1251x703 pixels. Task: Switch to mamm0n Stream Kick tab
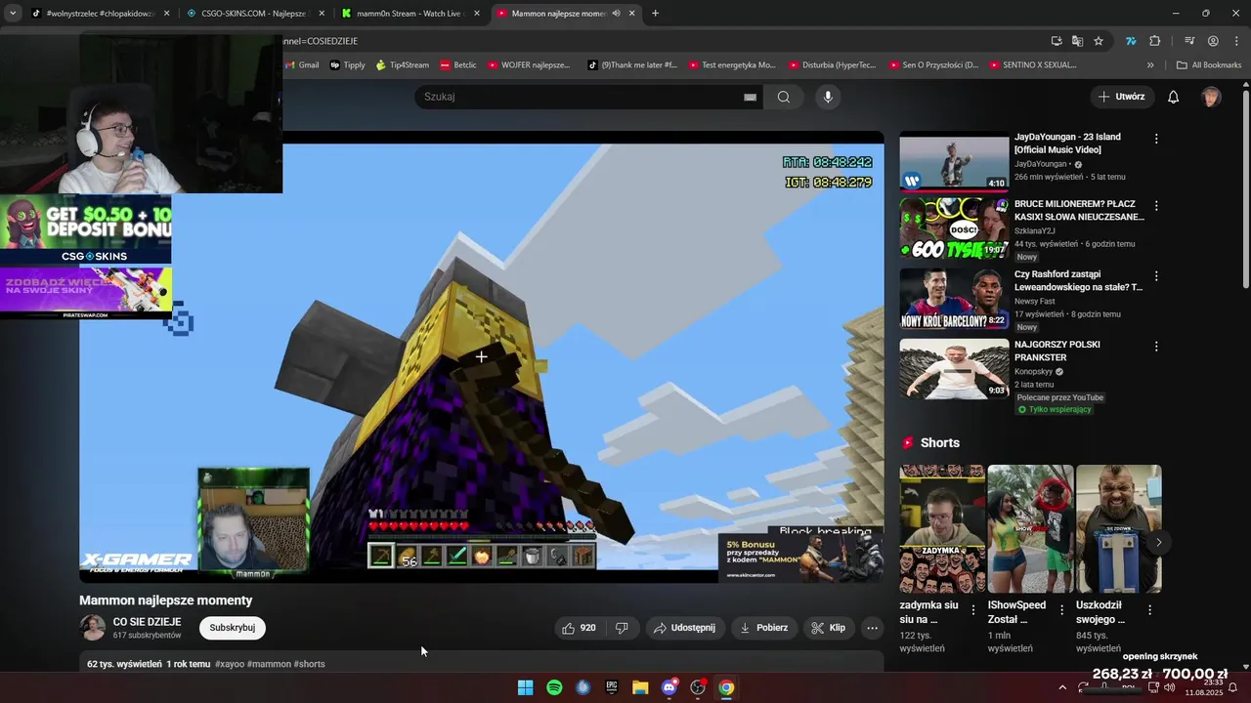coord(409,14)
